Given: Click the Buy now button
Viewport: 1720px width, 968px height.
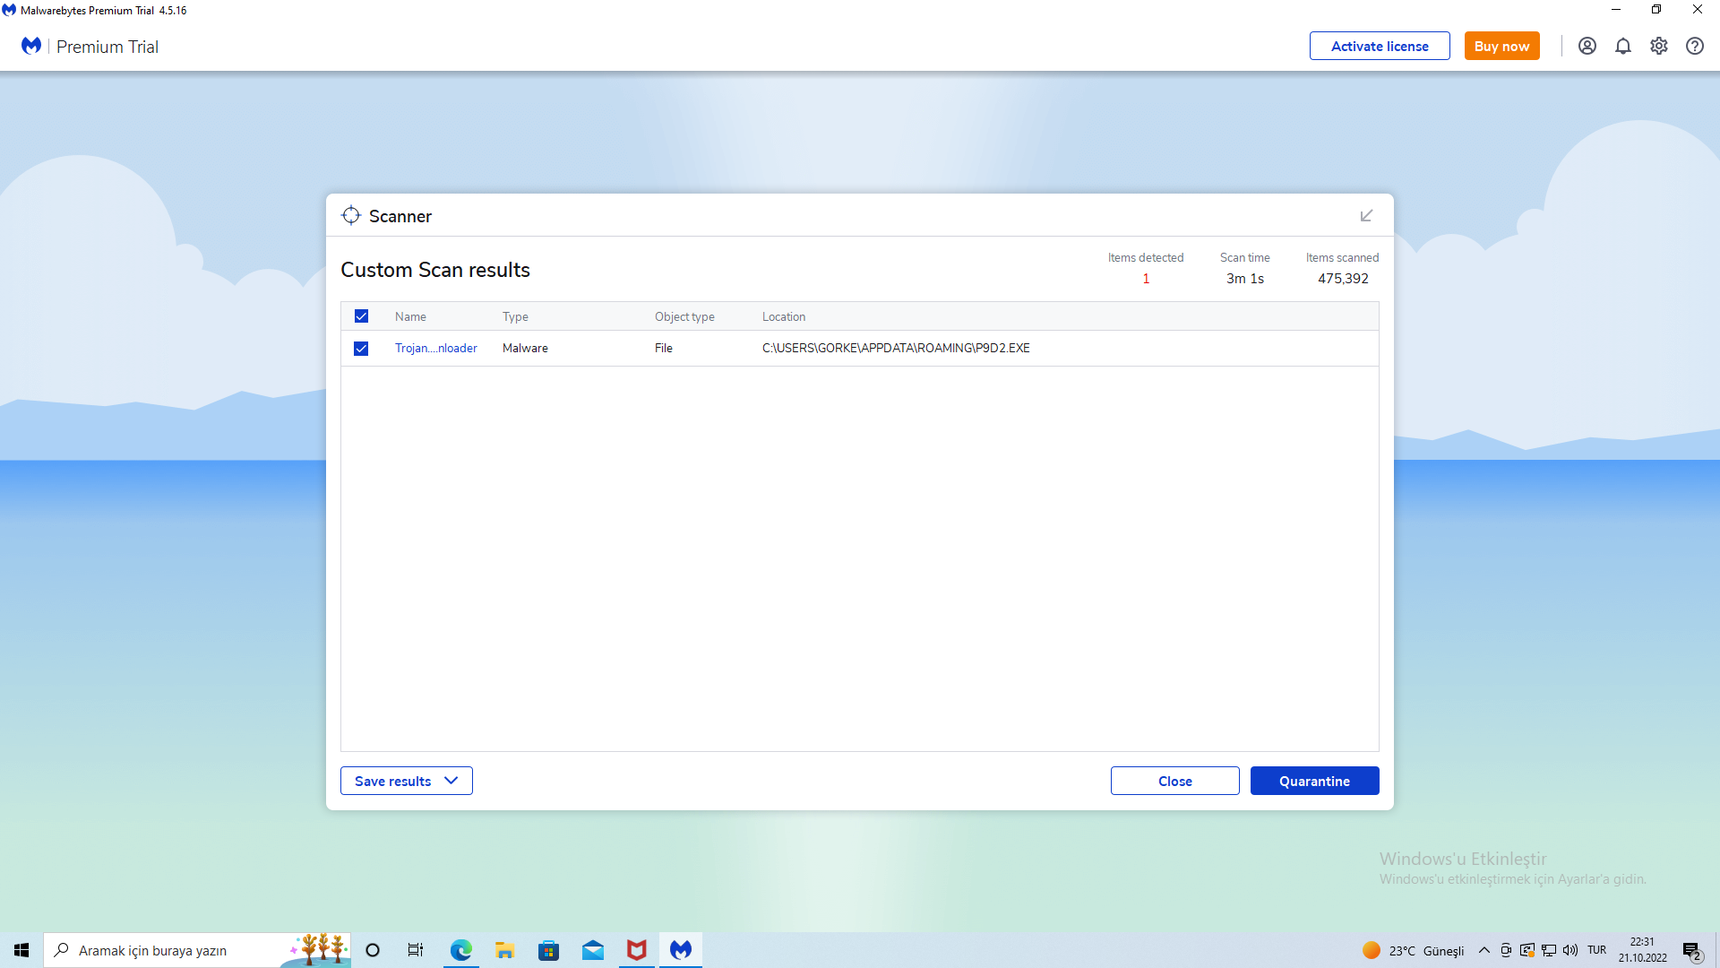Looking at the screenshot, I should [1501, 46].
